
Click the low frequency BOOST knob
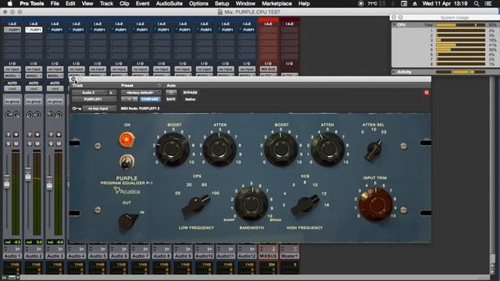click(x=173, y=149)
